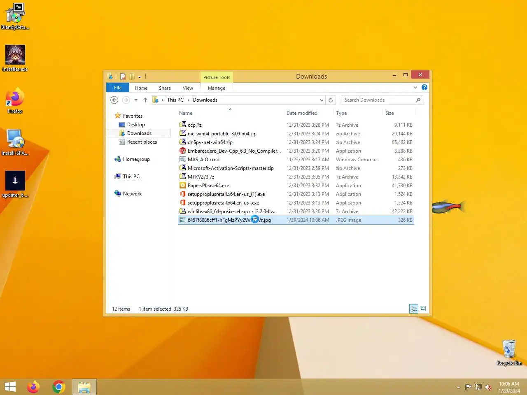The height and width of the screenshot is (395, 527).
Task: Select setupproplusretail.x64.en-us_(1).exe file
Action: click(296, 194)
